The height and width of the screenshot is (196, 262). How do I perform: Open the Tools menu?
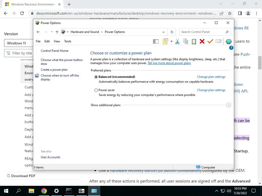[68, 41]
